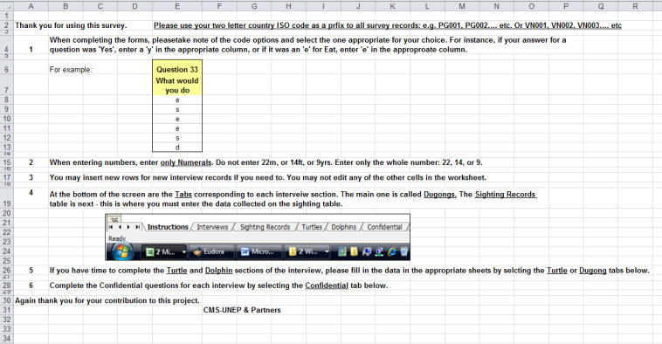Select row 30 header
Viewport: 662px width, 344px height.
point(7,300)
